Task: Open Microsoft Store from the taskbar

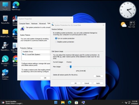Action: (76, 102)
